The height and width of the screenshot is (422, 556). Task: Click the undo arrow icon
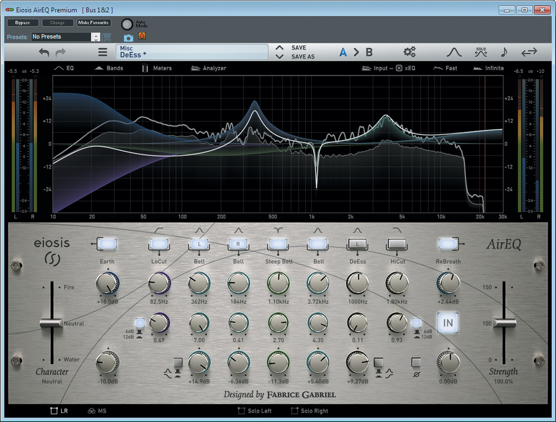44,52
